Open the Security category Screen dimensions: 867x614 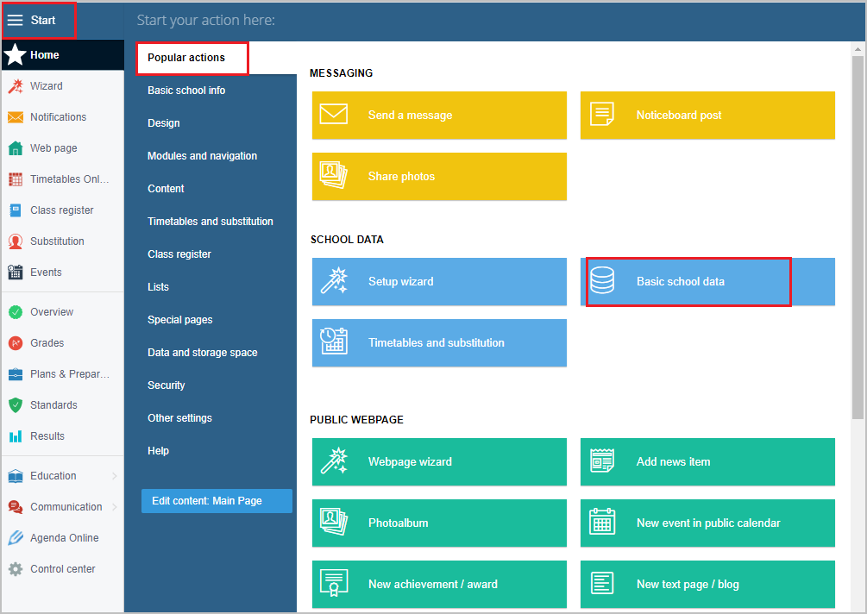coord(166,385)
